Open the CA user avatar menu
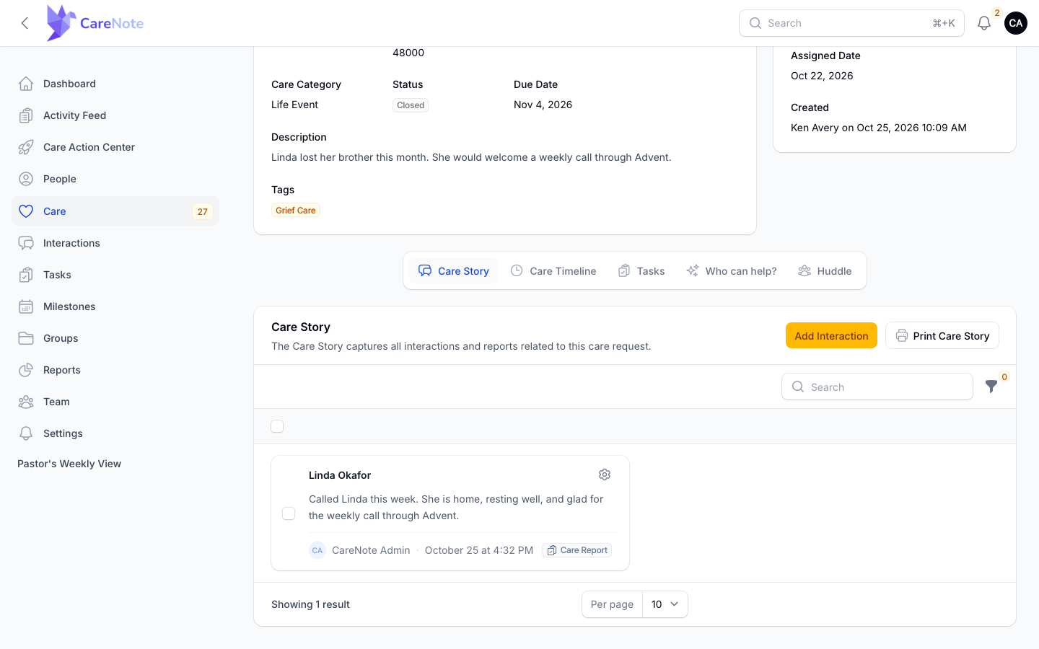The height and width of the screenshot is (649, 1039). point(1016,23)
